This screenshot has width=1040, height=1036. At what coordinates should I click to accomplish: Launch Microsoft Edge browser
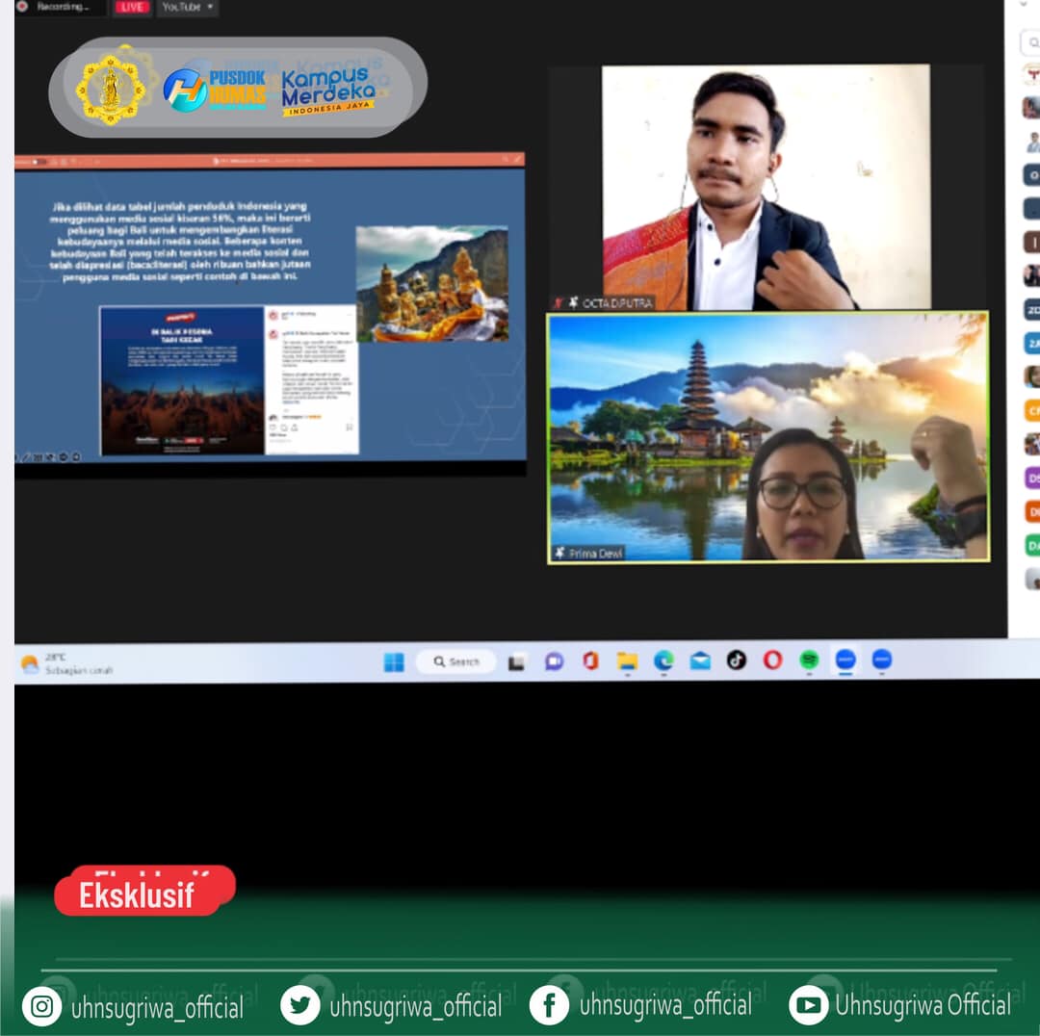click(663, 661)
